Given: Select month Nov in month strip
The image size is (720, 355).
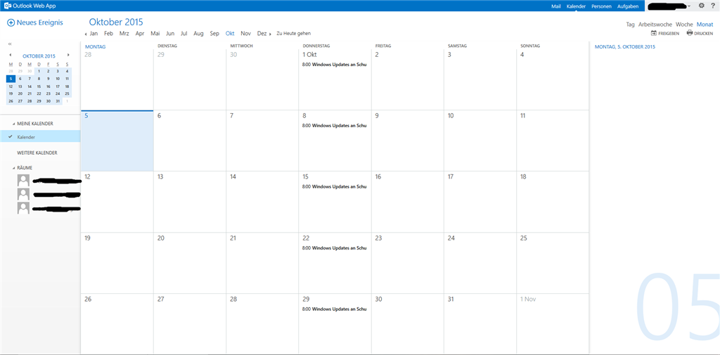Looking at the screenshot, I should (x=245, y=34).
